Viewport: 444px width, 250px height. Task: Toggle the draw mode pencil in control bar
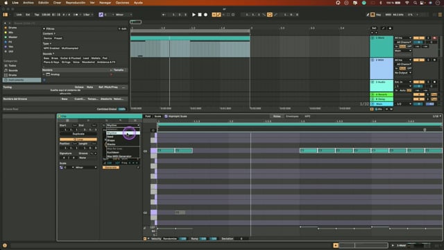368,15
